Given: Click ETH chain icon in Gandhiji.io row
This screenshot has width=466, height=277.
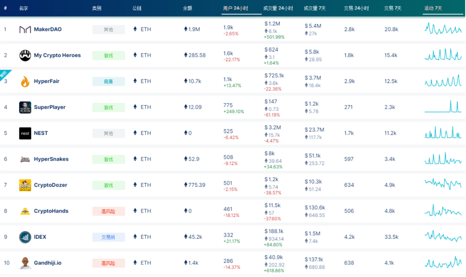Looking at the screenshot, I should [x=135, y=263].
